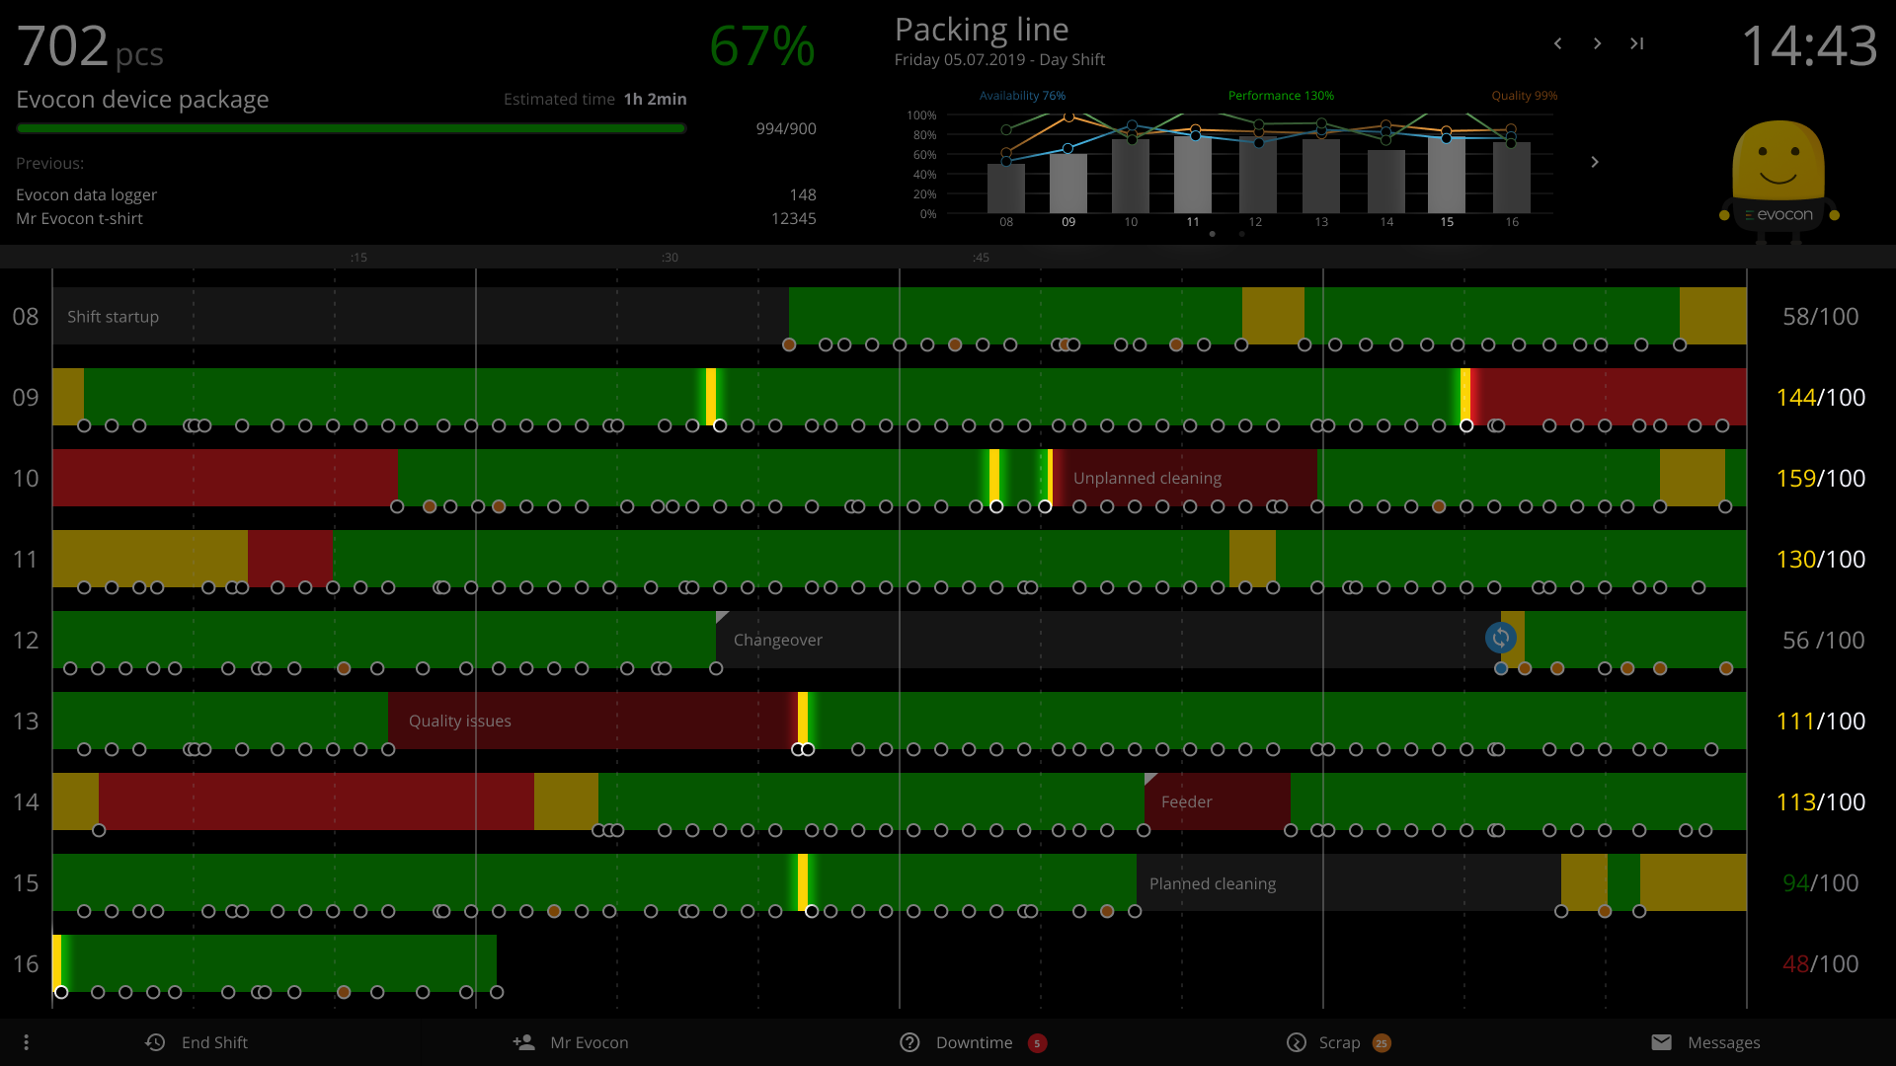Screen dimensions: 1896x1066
Task: Click hour 15 count 94/100
Action: 1820,882
